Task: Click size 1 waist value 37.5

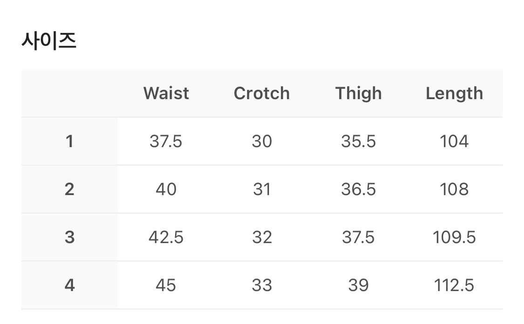Action: [x=166, y=141]
